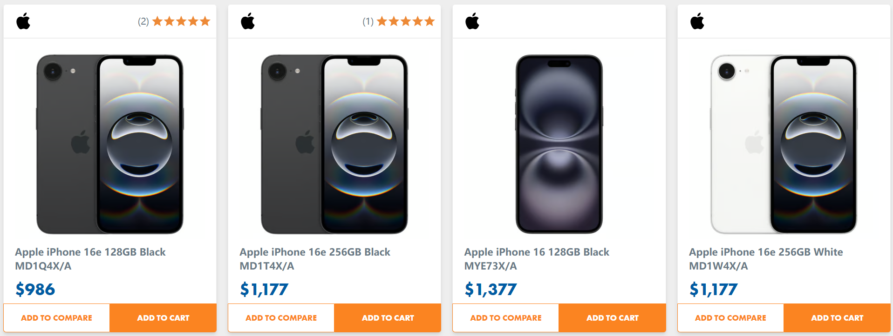Open Apple iPhone 16e 128GB Black MD1Q4X/A title link

click(x=90, y=259)
